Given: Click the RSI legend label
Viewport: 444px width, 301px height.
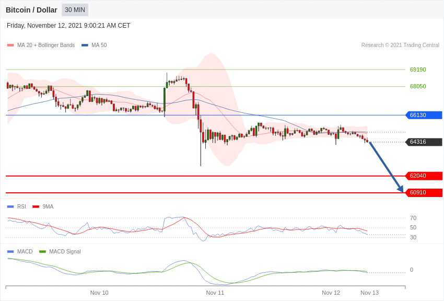Looking at the screenshot, I should 21,207.
